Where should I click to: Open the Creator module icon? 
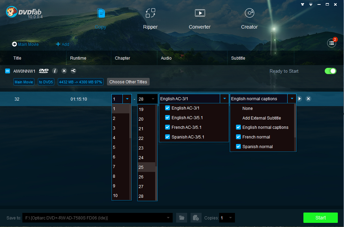[x=249, y=13]
